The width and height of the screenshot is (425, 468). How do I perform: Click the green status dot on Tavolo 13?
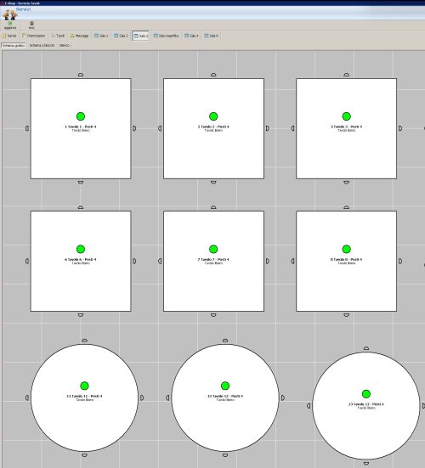tap(366, 394)
